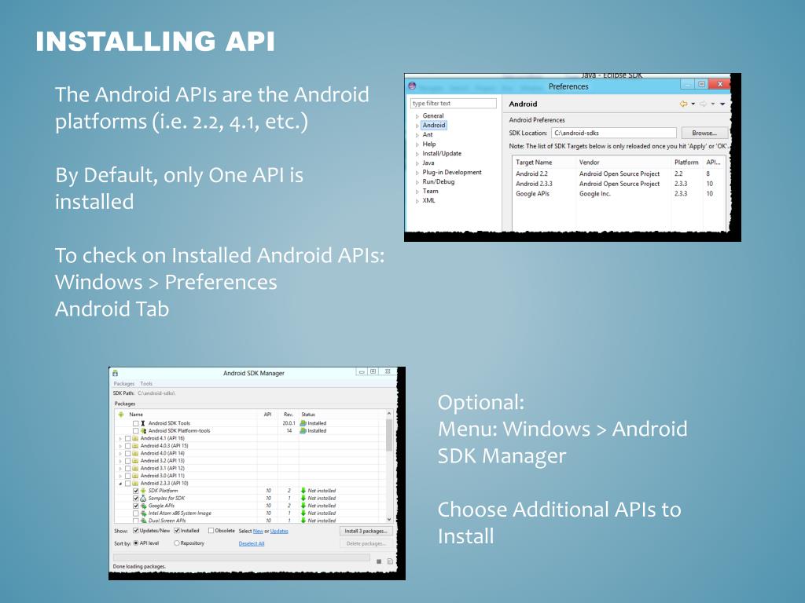Screen dimensions: 805x603
Task: Check the Intel Atom x86 System Image checkbox
Action: [135, 513]
